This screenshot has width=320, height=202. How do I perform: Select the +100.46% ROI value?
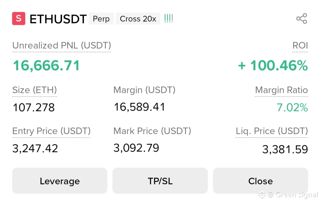pyautogui.click(x=273, y=66)
